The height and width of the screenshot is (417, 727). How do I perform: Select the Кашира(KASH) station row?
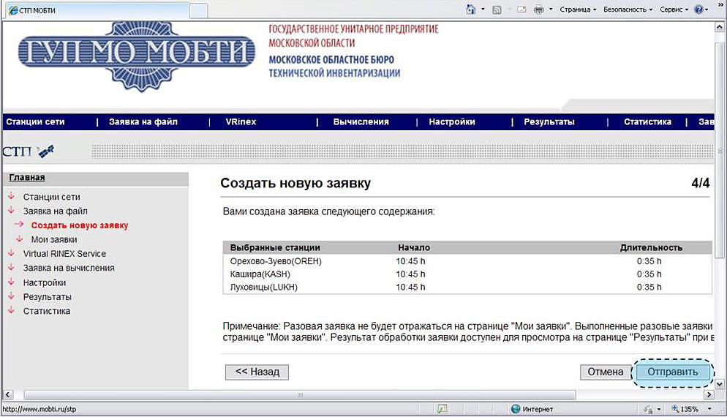[x=467, y=274]
